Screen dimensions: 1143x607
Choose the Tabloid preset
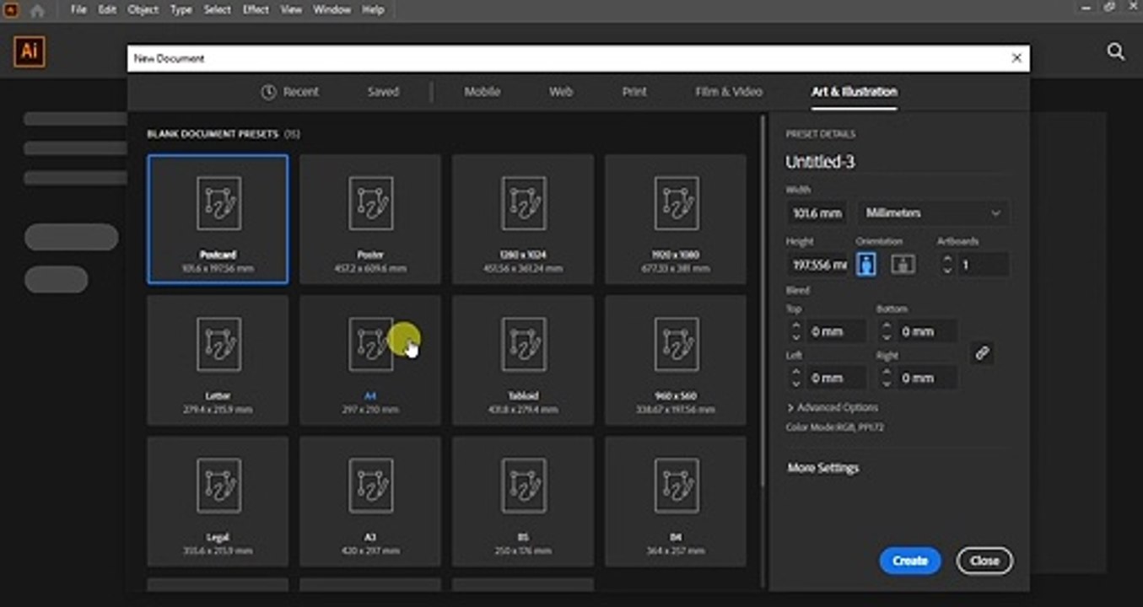(523, 360)
